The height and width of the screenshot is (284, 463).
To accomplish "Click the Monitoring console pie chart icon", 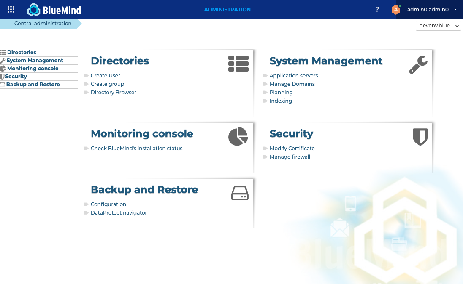I will (x=238, y=136).
